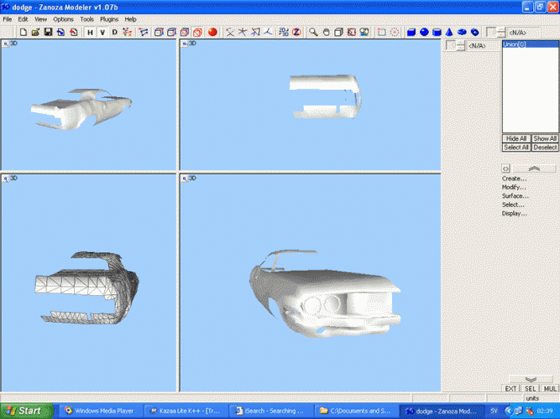Expand the Modify... rollout

pyautogui.click(x=514, y=187)
